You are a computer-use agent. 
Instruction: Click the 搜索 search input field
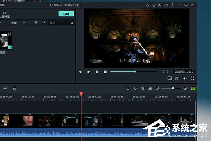pyautogui.click(x=60, y=23)
